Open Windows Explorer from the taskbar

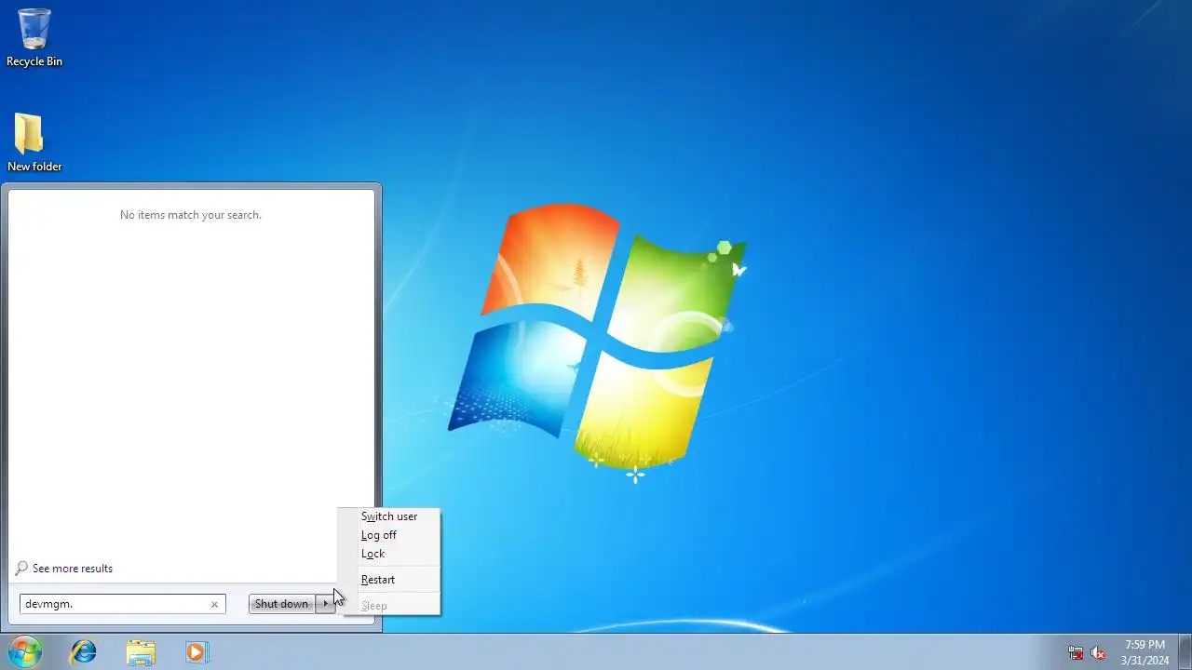(141, 652)
